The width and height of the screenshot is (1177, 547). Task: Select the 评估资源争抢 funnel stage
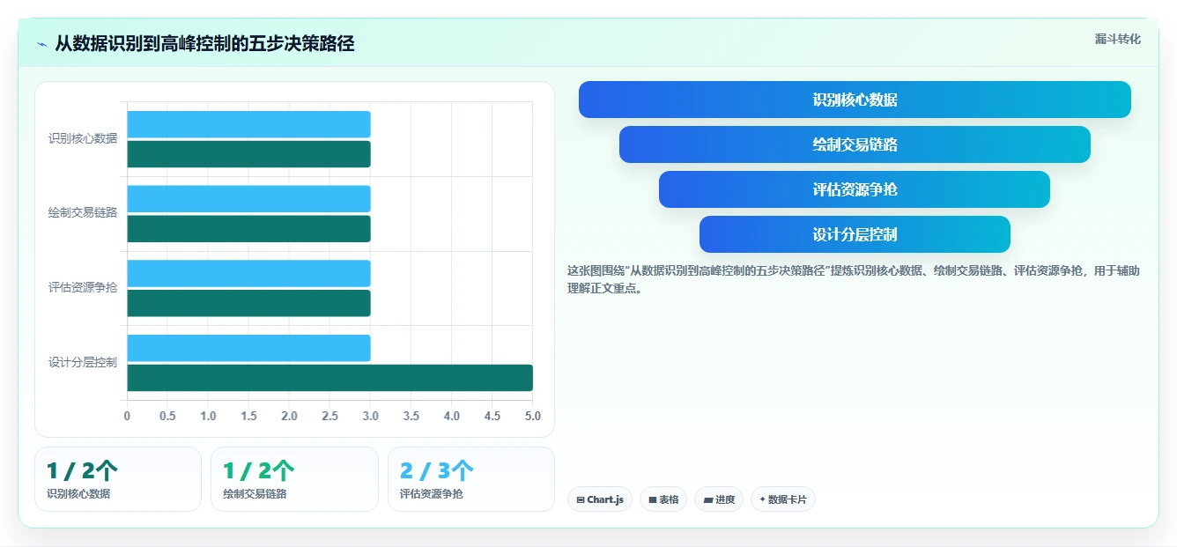tap(855, 189)
